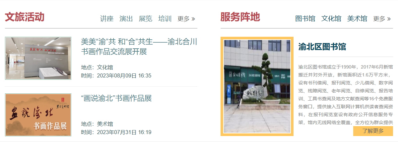Open the 渝北合川书画作品交流展 exhibition thumbnail
The width and height of the screenshot is (398, 142).
click(x=38, y=58)
